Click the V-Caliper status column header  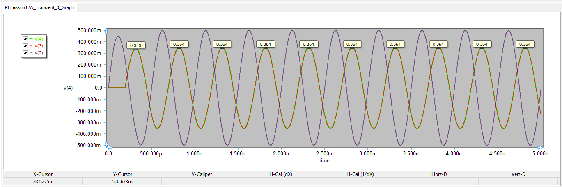[x=201, y=174]
